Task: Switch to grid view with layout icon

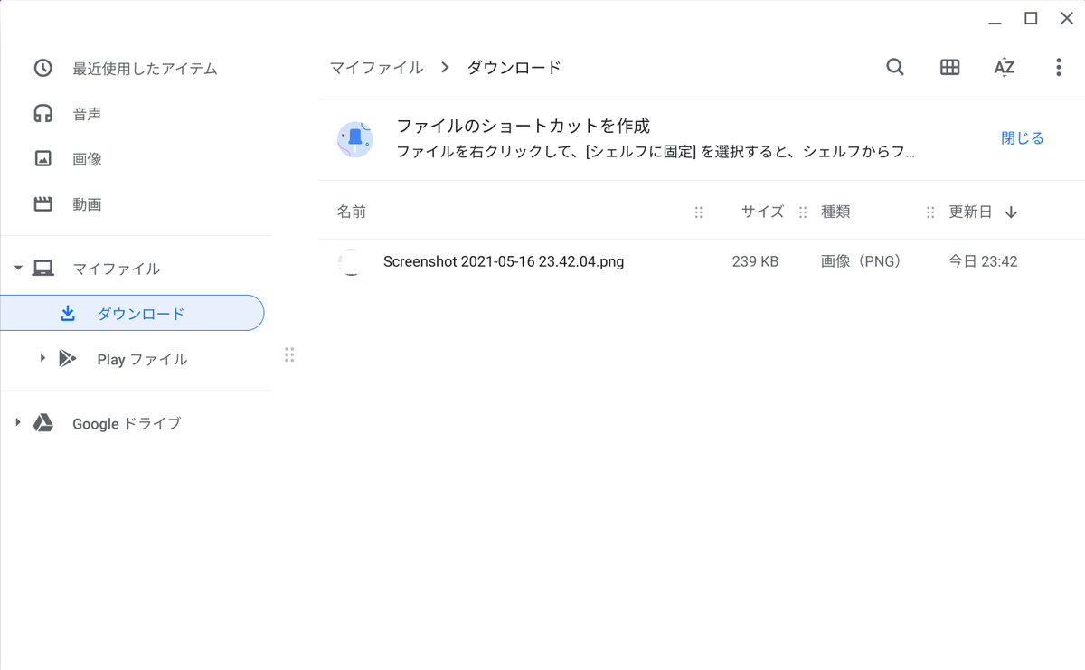Action: click(x=949, y=67)
